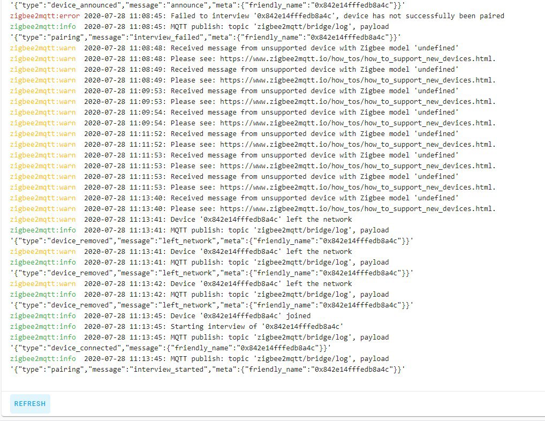
Task: Select the device_connected JSON payload line
Action: pos(170,348)
